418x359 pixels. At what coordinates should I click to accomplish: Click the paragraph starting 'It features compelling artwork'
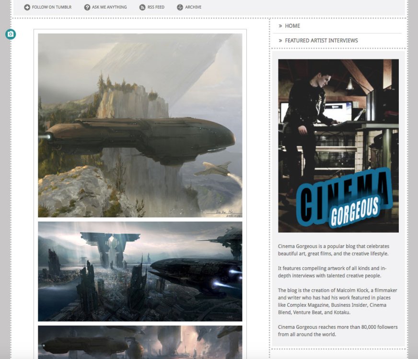tap(332, 272)
